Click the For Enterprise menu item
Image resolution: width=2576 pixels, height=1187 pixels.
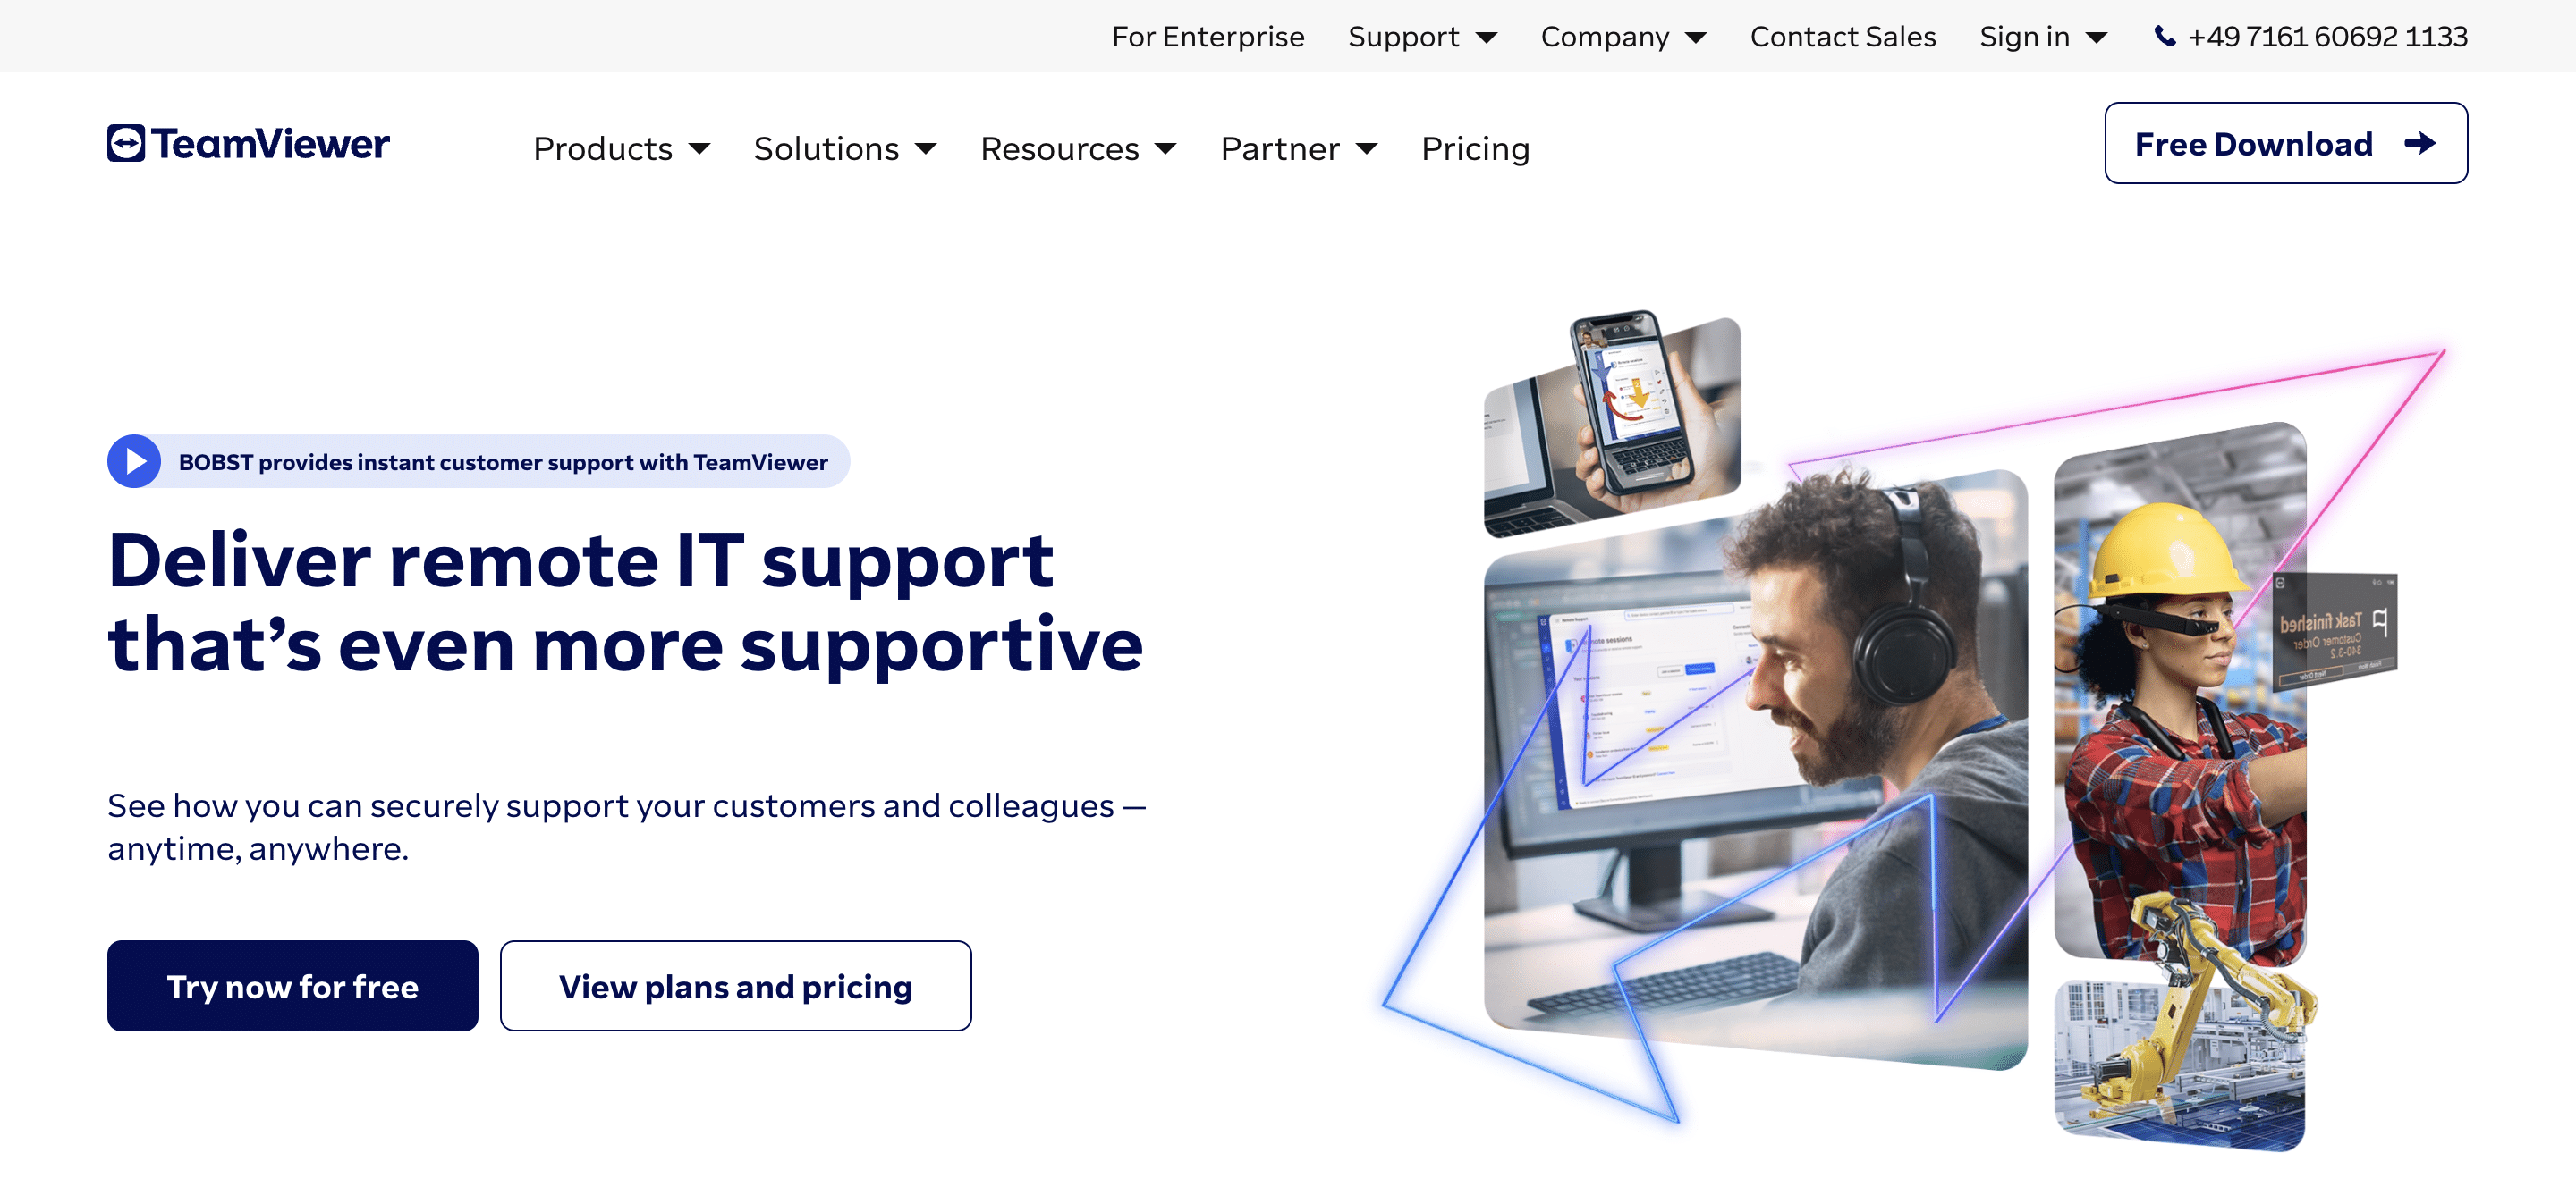(1206, 36)
